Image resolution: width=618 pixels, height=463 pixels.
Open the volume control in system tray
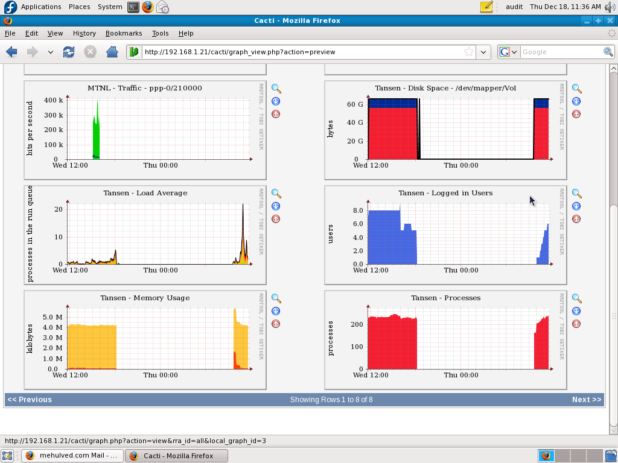pos(610,7)
